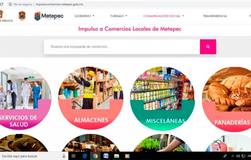Go to the Transparencia menu item
Screen dimensions: 251x160
[215, 16]
